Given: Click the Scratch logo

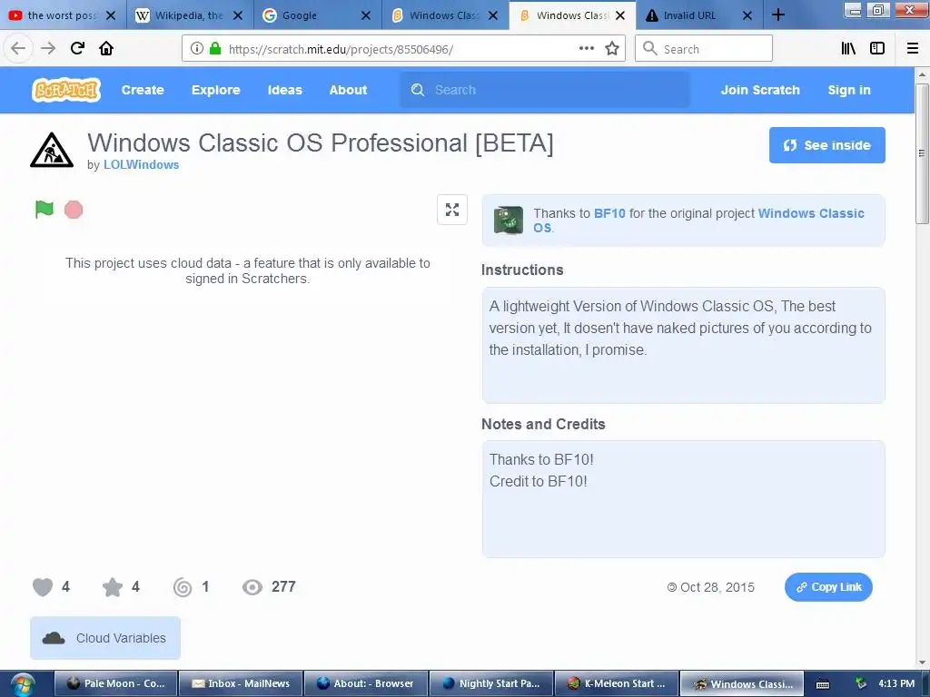Looking at the screenshot, I should pyautogui.click(x=65, y=90).
